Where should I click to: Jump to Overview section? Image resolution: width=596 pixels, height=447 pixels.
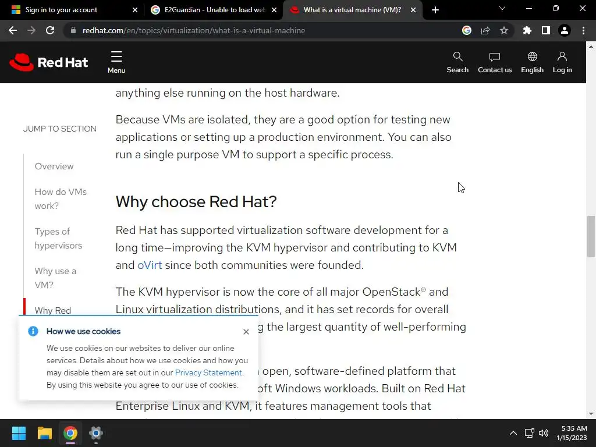point(54,166)
